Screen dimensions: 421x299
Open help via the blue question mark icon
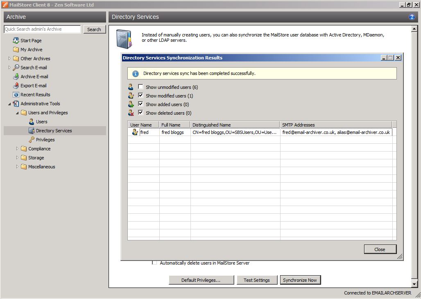pos(412,17)
